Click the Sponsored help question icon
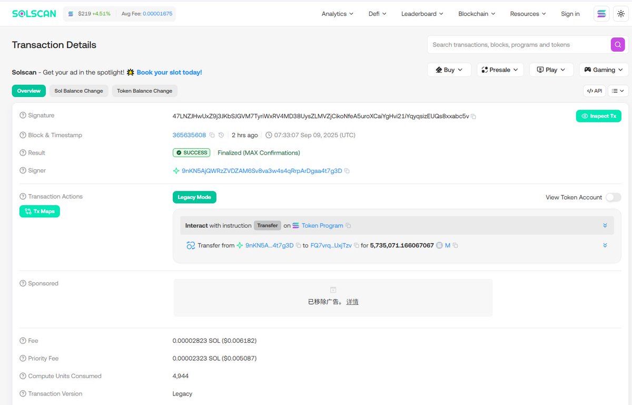 (x=23, y=284)
